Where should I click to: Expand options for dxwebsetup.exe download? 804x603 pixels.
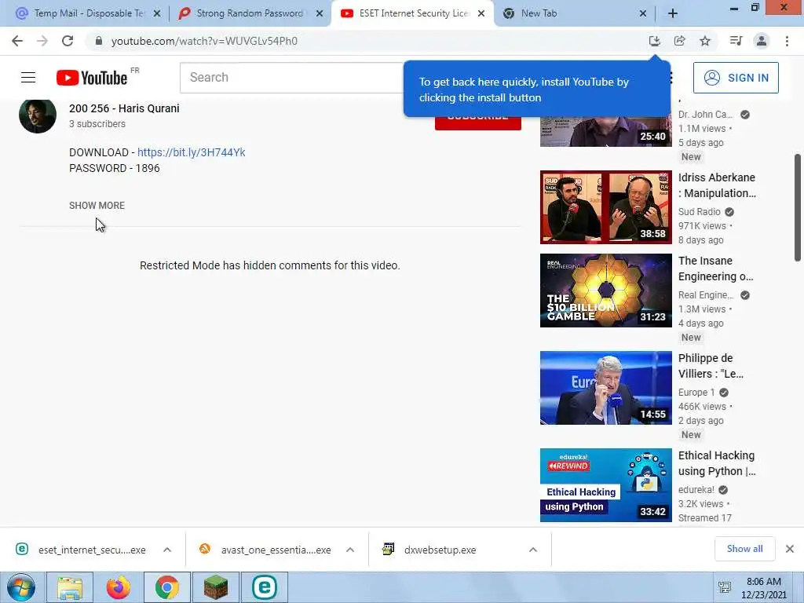(x=533, y=550)
